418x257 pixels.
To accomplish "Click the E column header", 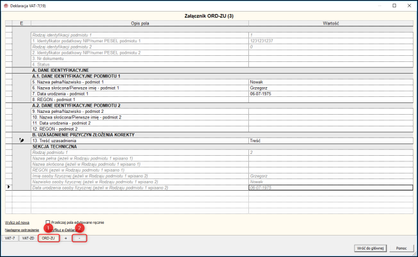I will pyautogui.click(x=22, y=23).
